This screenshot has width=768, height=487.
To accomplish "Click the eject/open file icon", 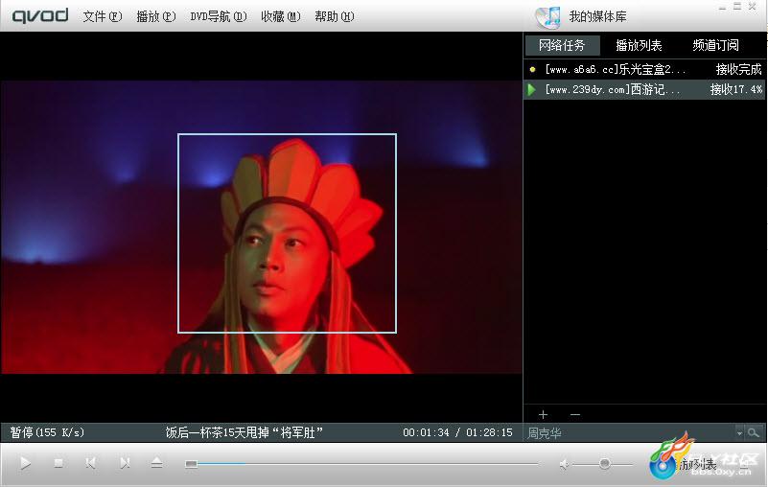I will [156, 463].
